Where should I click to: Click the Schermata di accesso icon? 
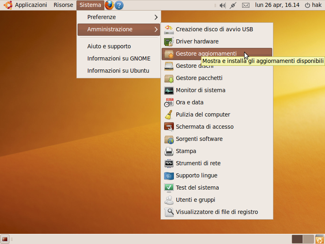[x=169, y=127]
